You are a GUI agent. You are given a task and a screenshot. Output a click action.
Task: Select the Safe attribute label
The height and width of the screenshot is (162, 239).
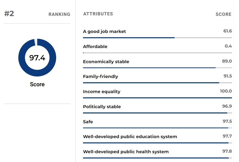click(88, 121)
